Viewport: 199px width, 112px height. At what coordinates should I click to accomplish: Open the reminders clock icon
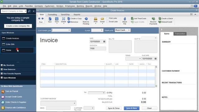tap(192, 6)
